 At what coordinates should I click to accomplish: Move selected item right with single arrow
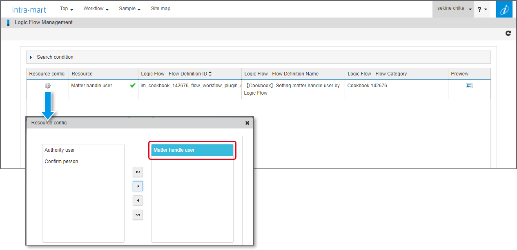point(138,186)
